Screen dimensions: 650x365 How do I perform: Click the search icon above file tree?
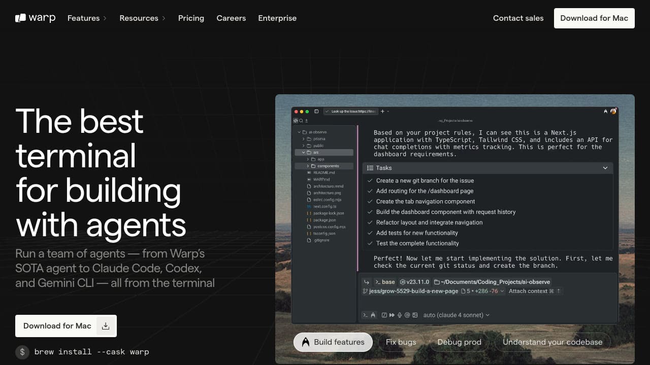(301, 121)
